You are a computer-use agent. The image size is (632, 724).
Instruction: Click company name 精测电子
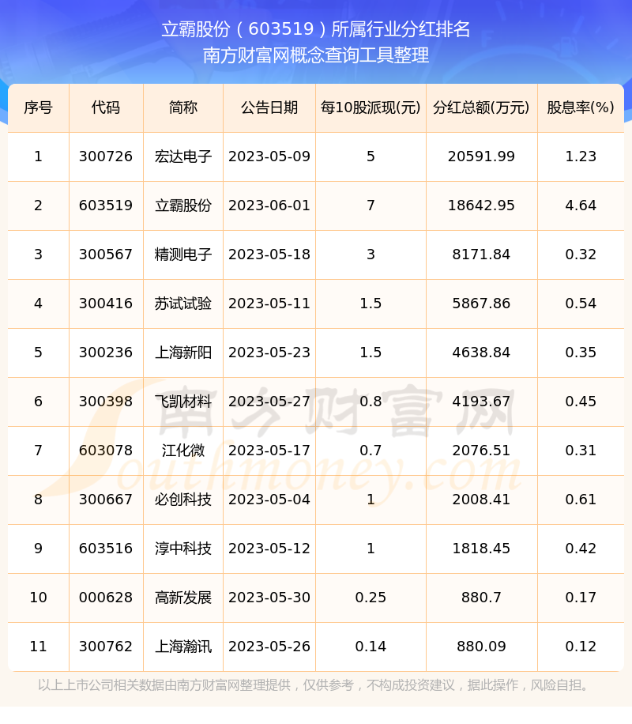point(183,255)
